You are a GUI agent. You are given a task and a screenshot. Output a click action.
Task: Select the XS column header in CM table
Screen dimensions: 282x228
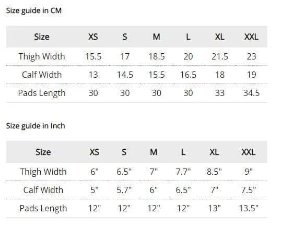point(93,37)
